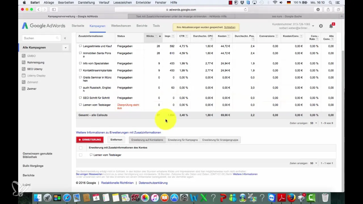363x204 pixels.
Task: Open the Safari downloads button
Action: click(x=318, y=10)
